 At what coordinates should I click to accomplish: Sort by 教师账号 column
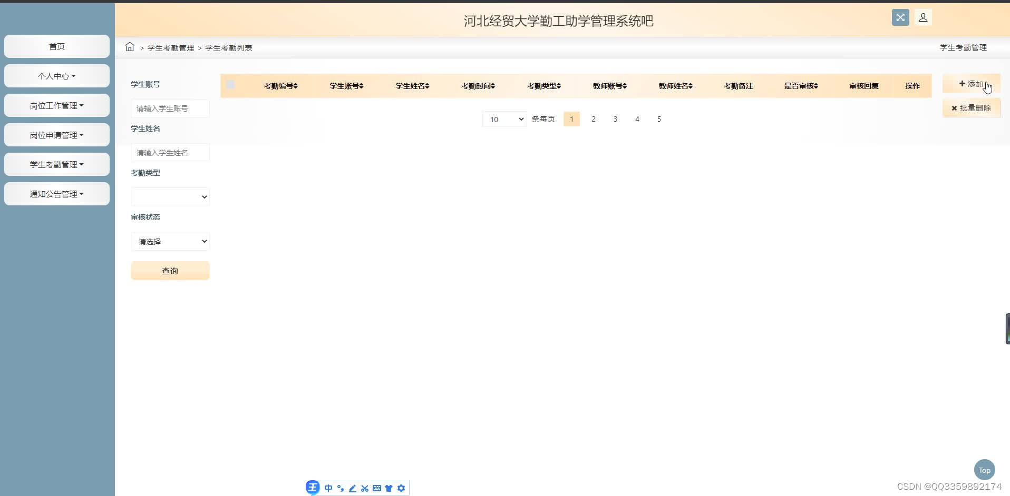(x=610, y=86)
